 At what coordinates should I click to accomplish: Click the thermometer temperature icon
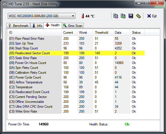coord(83,16)
